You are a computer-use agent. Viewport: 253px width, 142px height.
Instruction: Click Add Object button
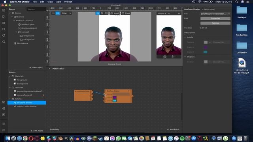coord(36,67)
